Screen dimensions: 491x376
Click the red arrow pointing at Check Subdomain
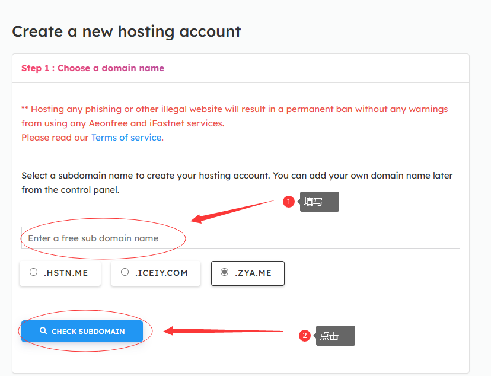pos(224,330)
